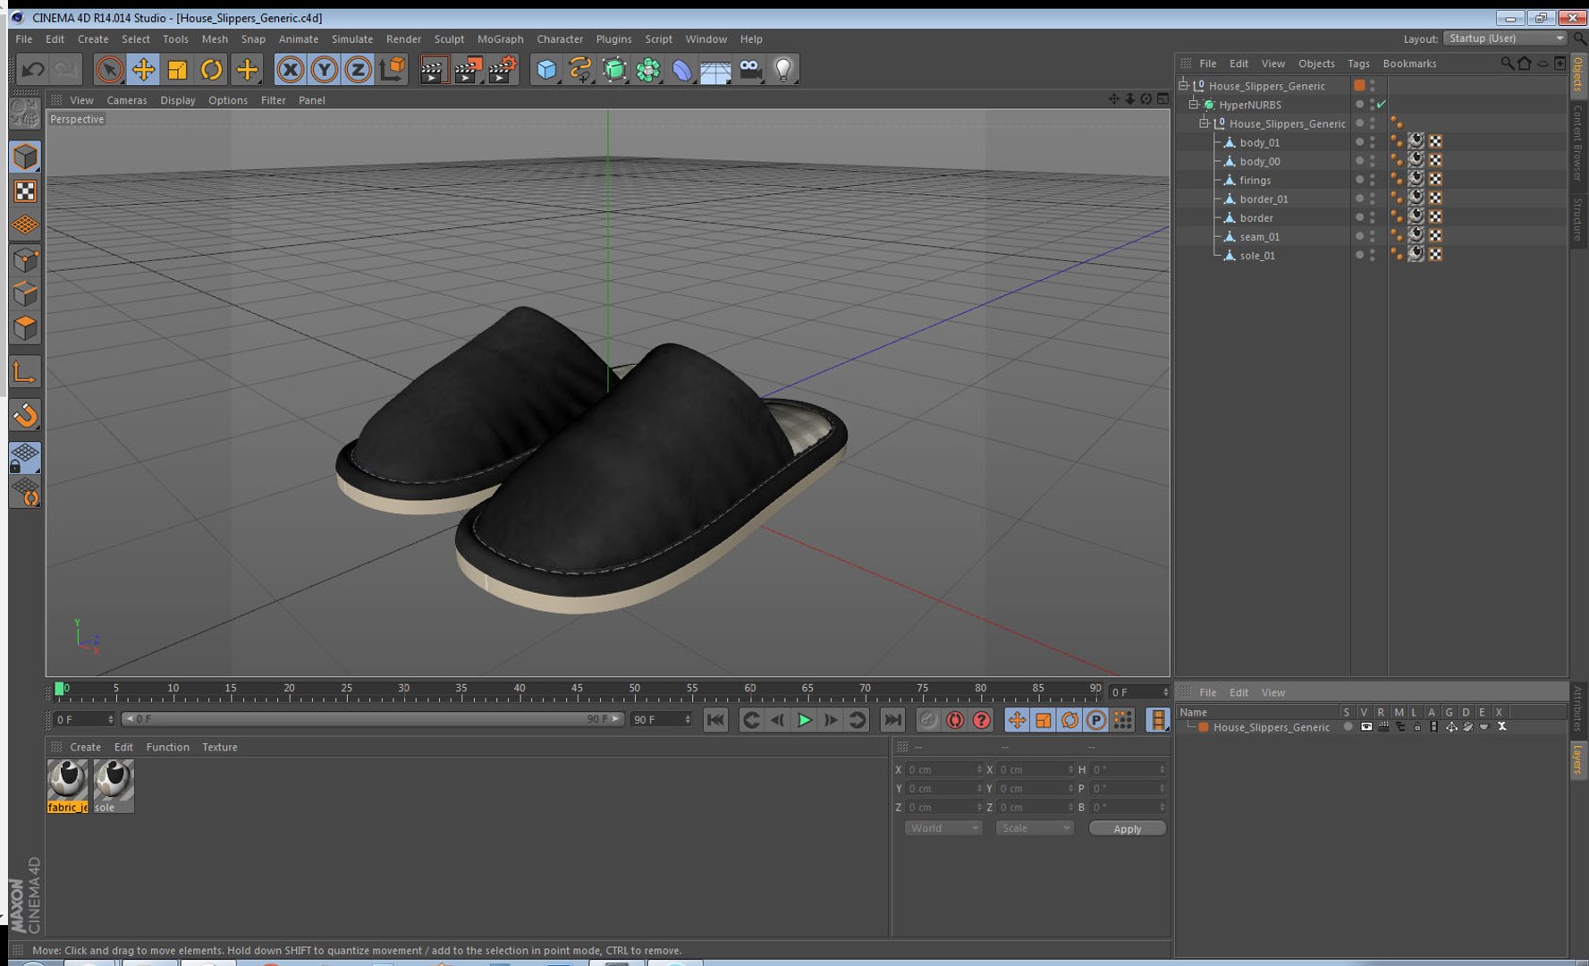1589x966 pixels.
Task: Go to start of animation
Action: point(715,719)
